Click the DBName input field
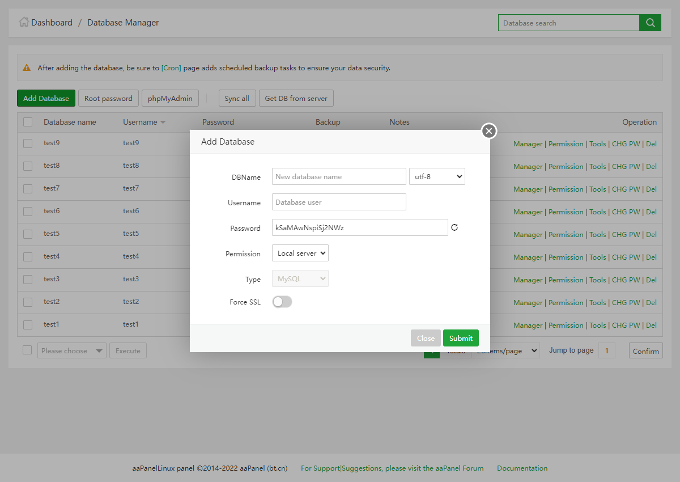This screenshot has width=680, height=482. tap(339, 176)
